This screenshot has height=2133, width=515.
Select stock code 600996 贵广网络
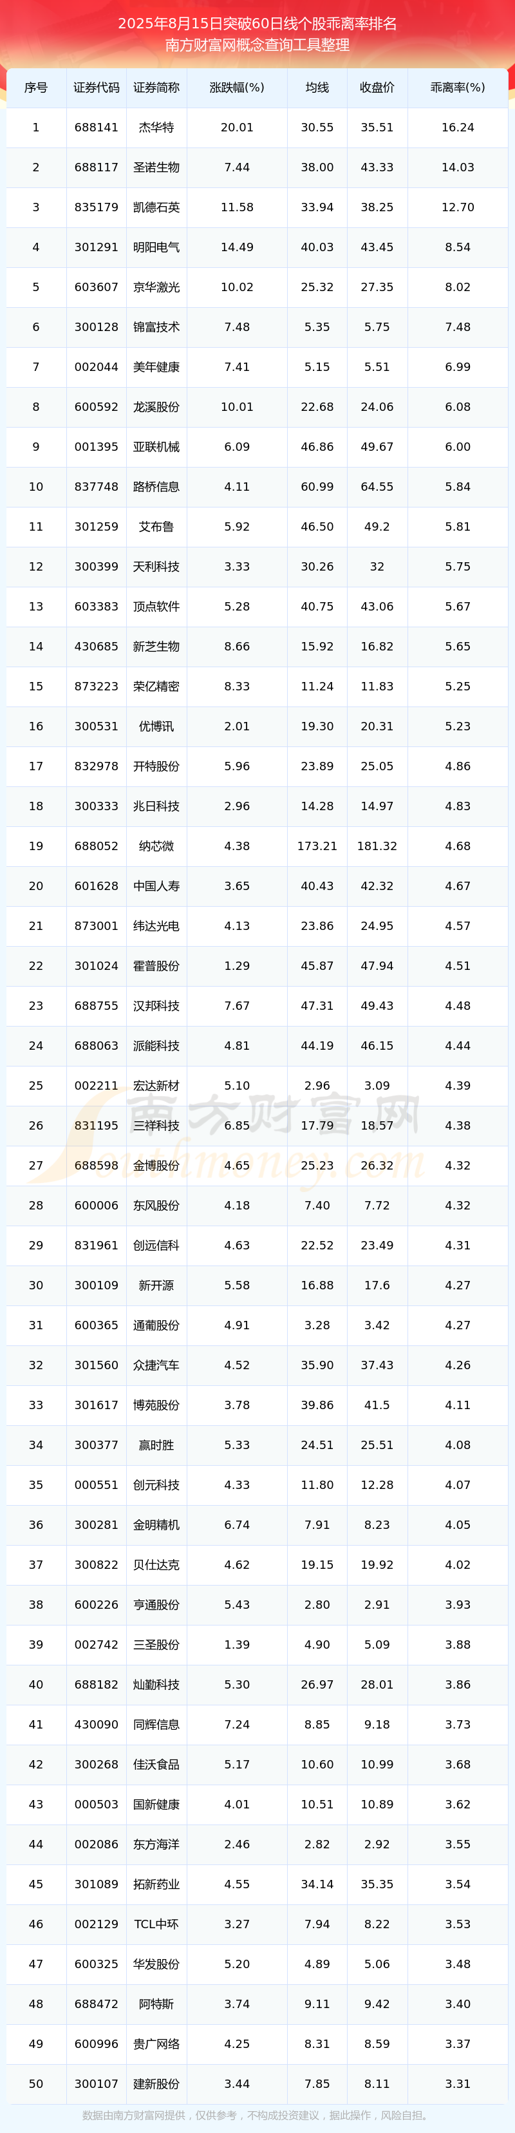(x=96, y=2043)
